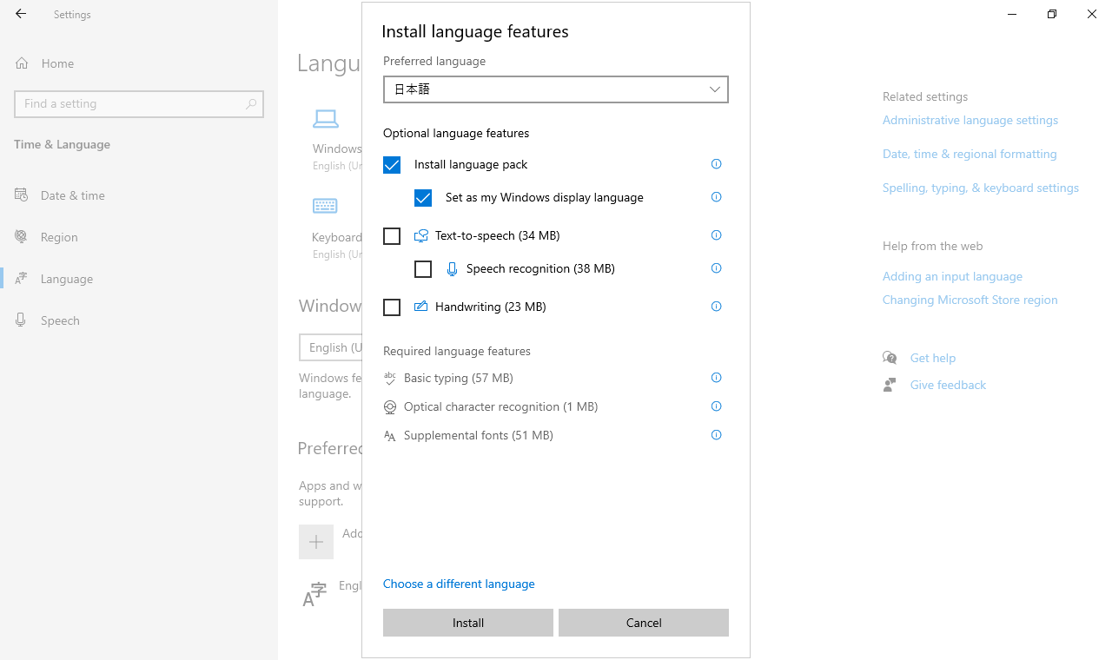1112x660 pixels.
Task: Click the Give feedback person icon
Action: point(890,385)
